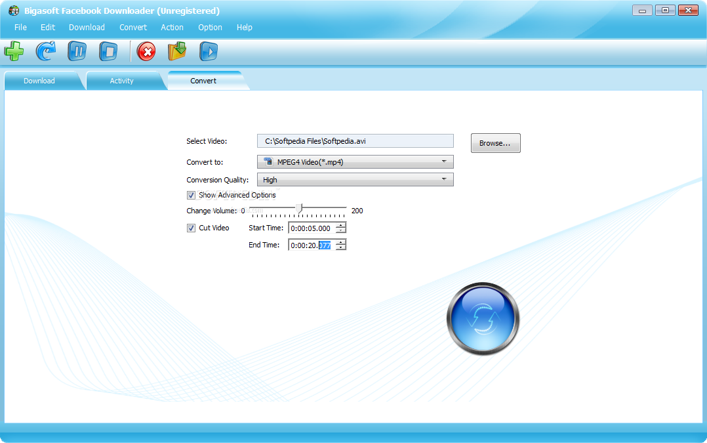The width and height of the screenshot is (707, 443).
Task: Uncheck Show Advanced Options checkbox
Action: [x=192, y=195]
